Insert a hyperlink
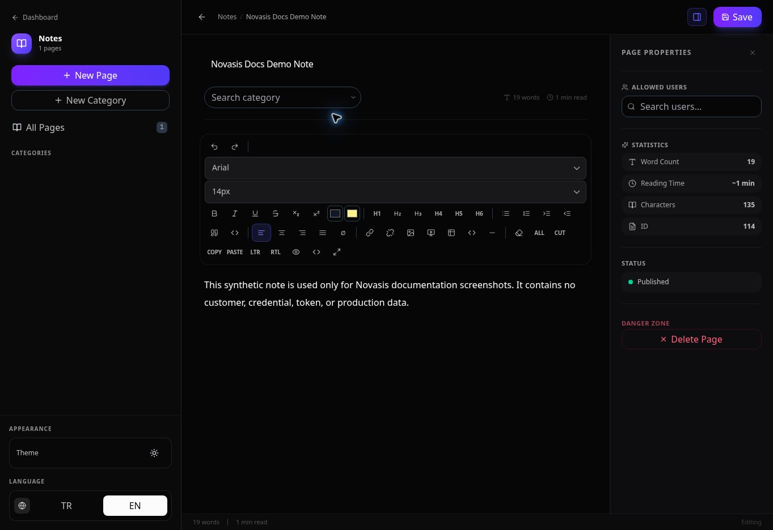This screenshot has width=773, height=530. tap(370, 233)
